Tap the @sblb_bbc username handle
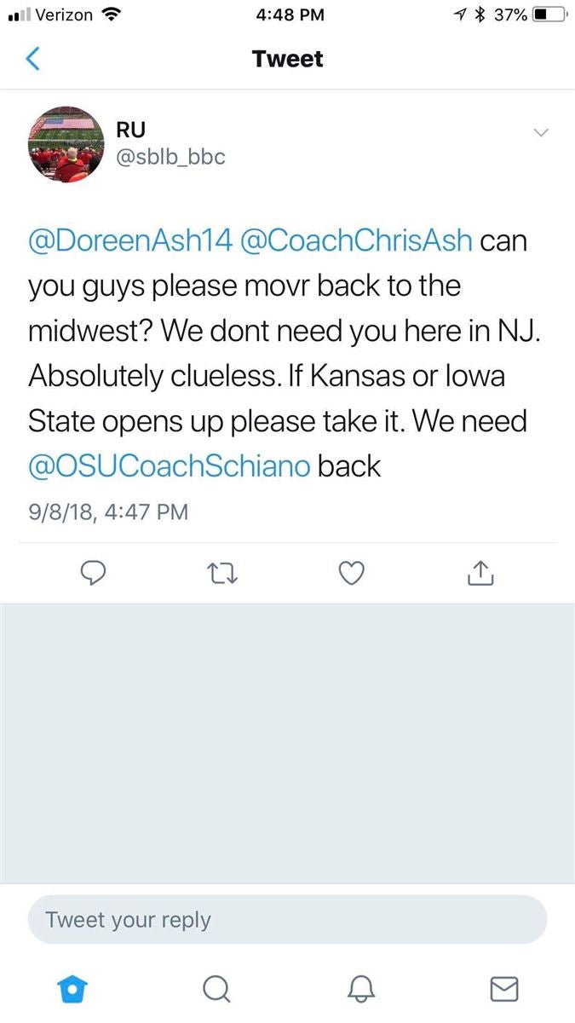Screen dimensions: 575x1023 coord(170,157)
